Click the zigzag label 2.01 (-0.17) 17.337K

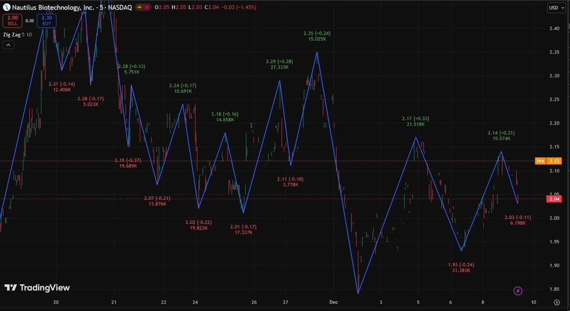click(243, 229)
